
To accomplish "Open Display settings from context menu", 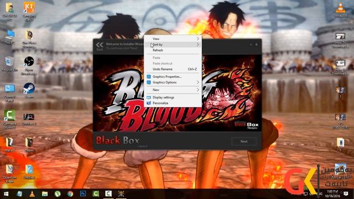I will [173, 97].
